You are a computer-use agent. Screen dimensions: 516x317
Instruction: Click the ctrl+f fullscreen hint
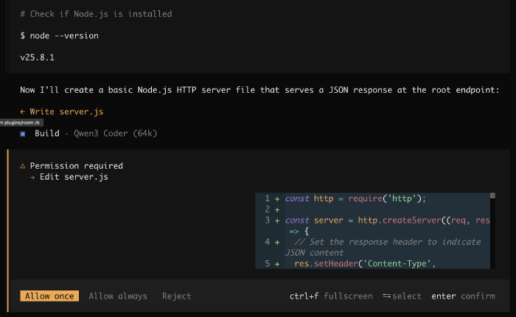point(331,296)
